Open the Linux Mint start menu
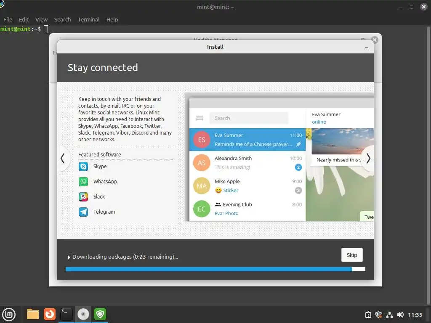 click(9, 314)
